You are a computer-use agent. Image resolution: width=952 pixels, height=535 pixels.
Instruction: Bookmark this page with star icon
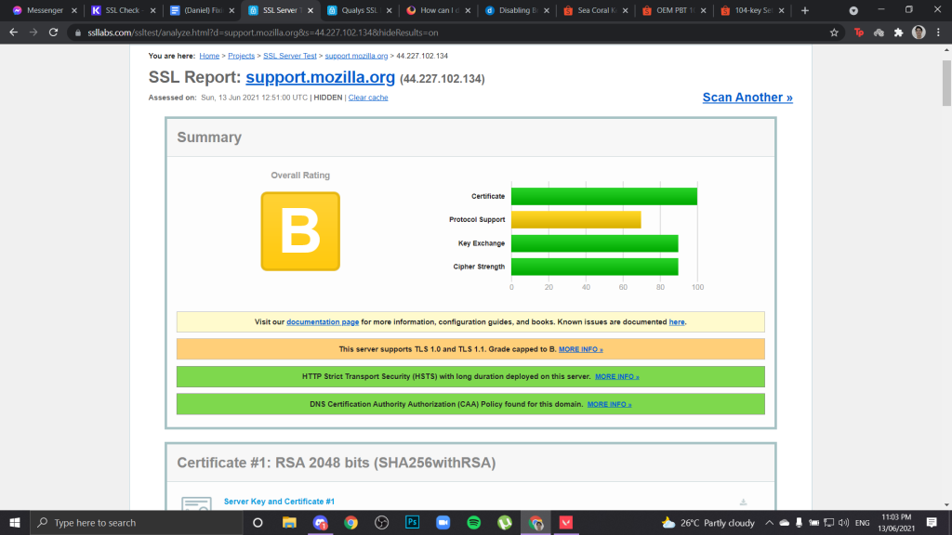834,33
